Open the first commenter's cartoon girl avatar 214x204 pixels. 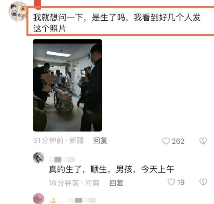(18, 11)
